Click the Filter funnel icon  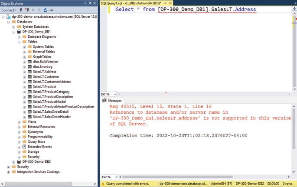pyautogui.click(x=39, y=10)
